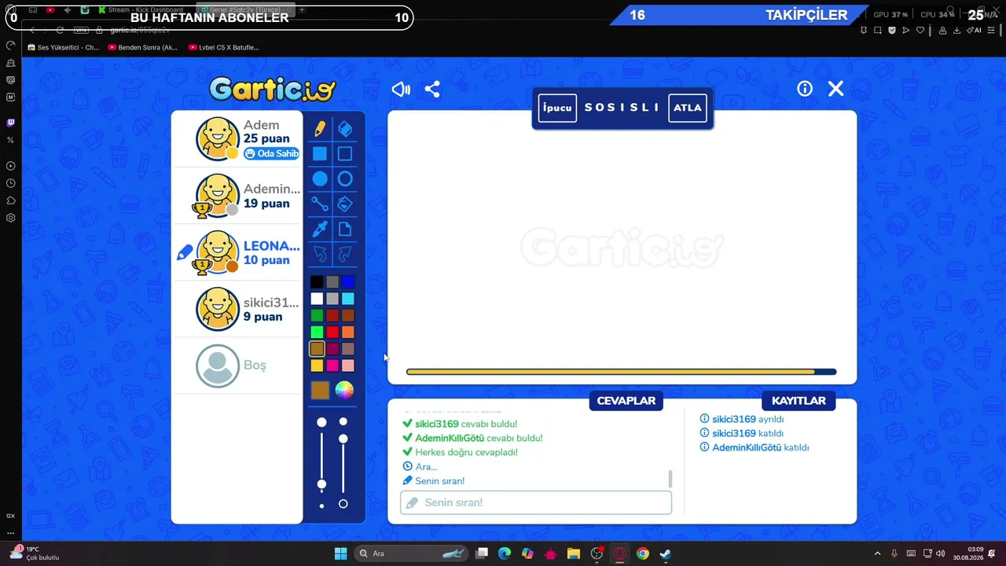Click the answers chat scrollbar

point(670,479)
